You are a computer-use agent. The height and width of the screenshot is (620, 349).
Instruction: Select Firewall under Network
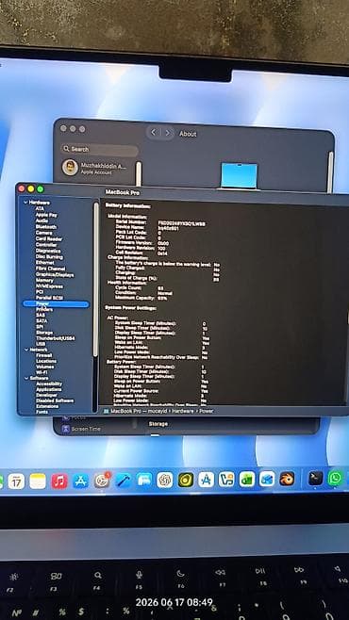(x=44, y=355)
